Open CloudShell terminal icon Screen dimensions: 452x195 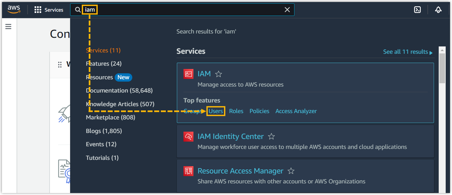tap(417, 10)
